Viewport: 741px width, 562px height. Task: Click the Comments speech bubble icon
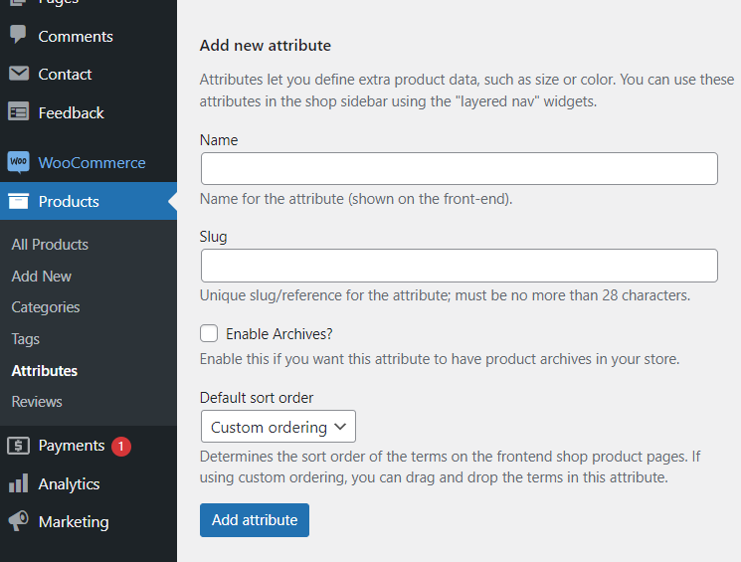pos(18,35)
